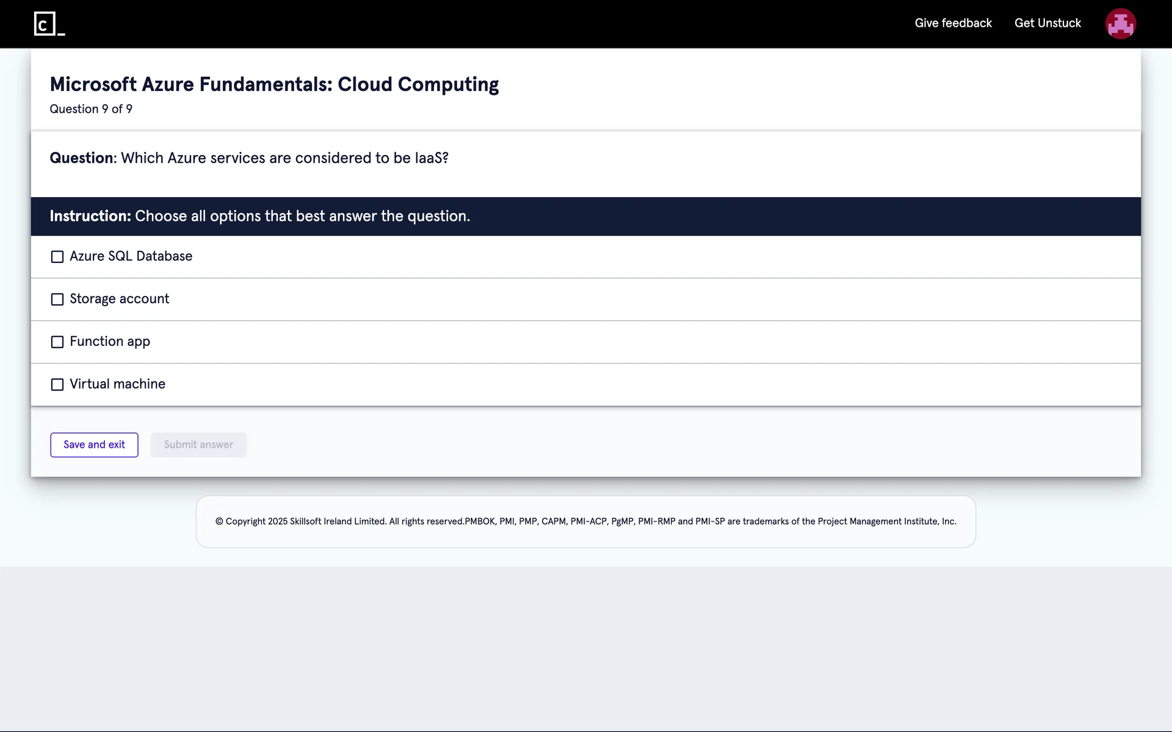Click the Give feedback link

[953, 23]
